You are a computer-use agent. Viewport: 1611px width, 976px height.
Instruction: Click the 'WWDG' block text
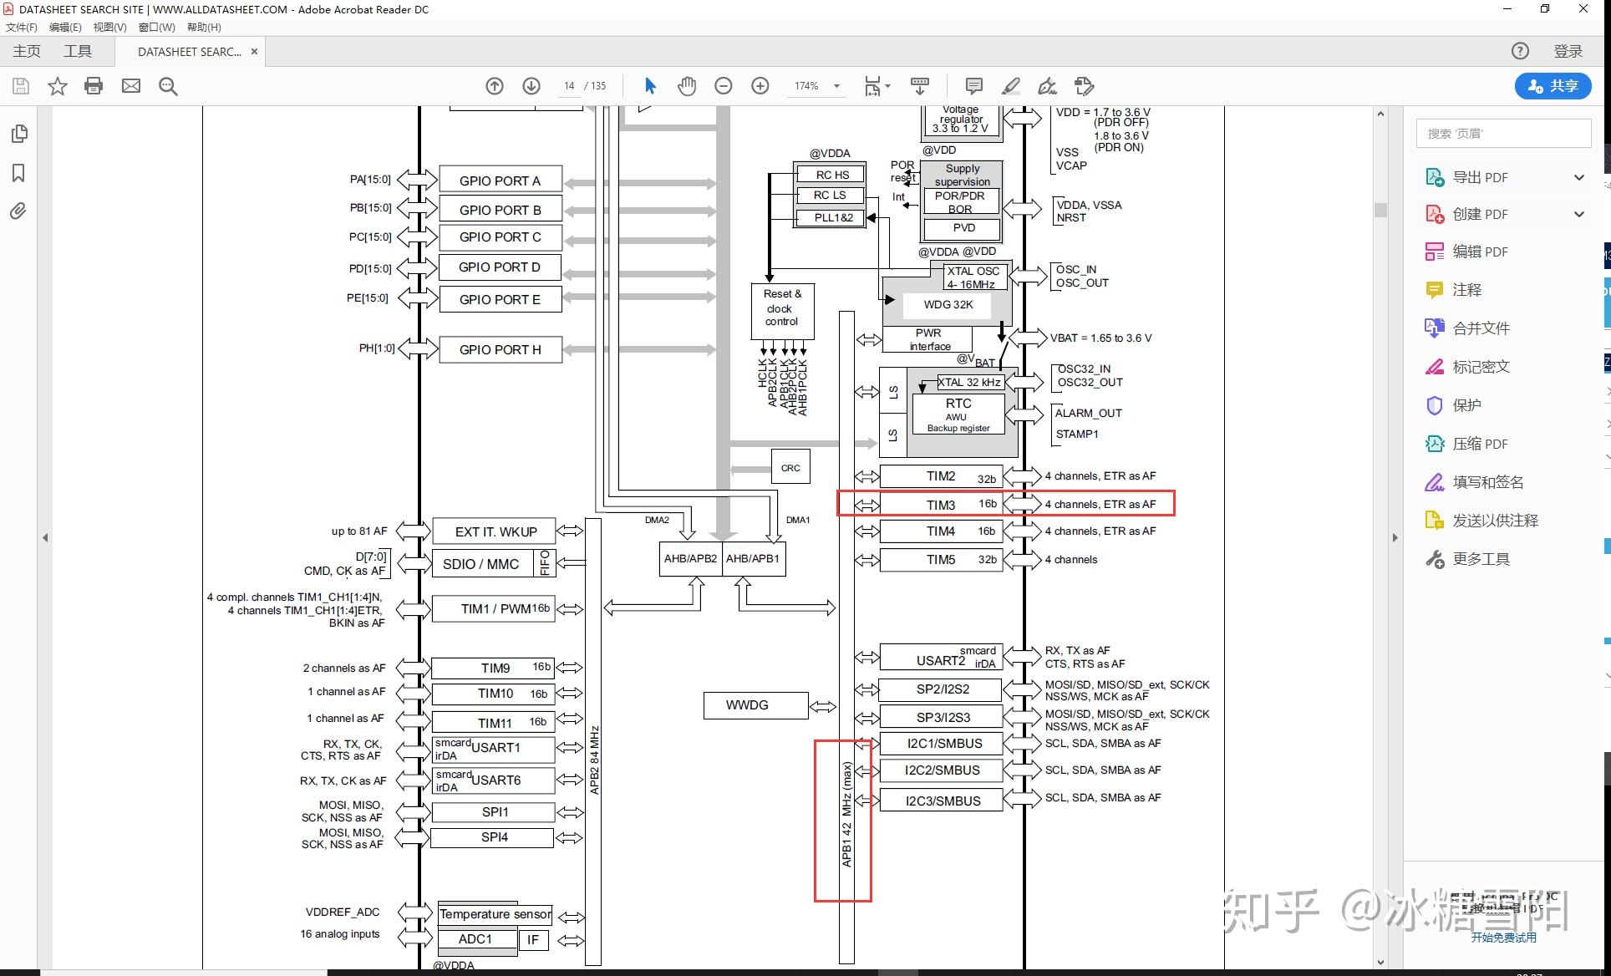747,705
